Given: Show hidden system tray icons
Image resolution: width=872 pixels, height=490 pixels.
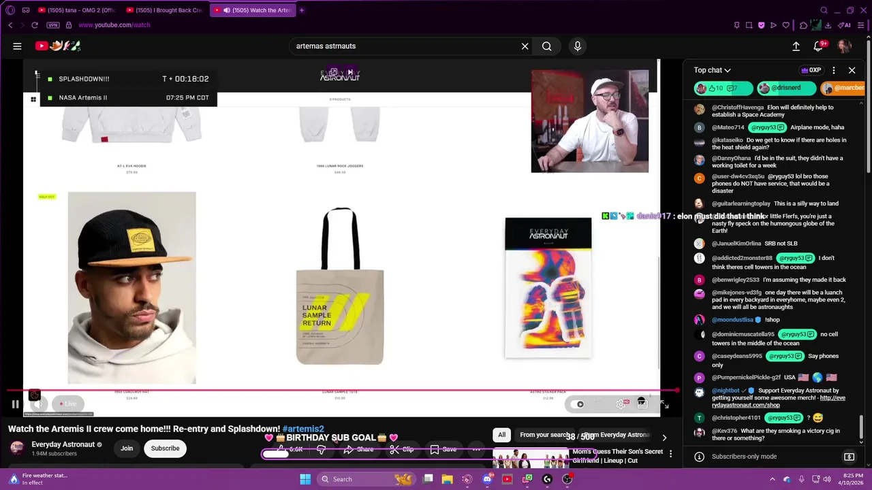Looking at the screenshot, I should [x=772, y=479].
